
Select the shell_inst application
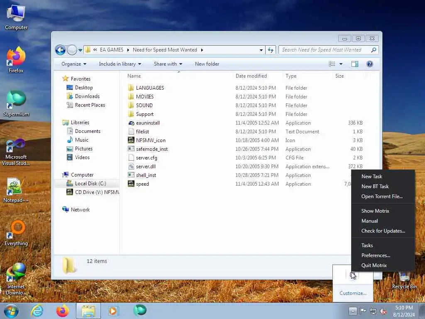pyautogui.click(x=146, y=175)
